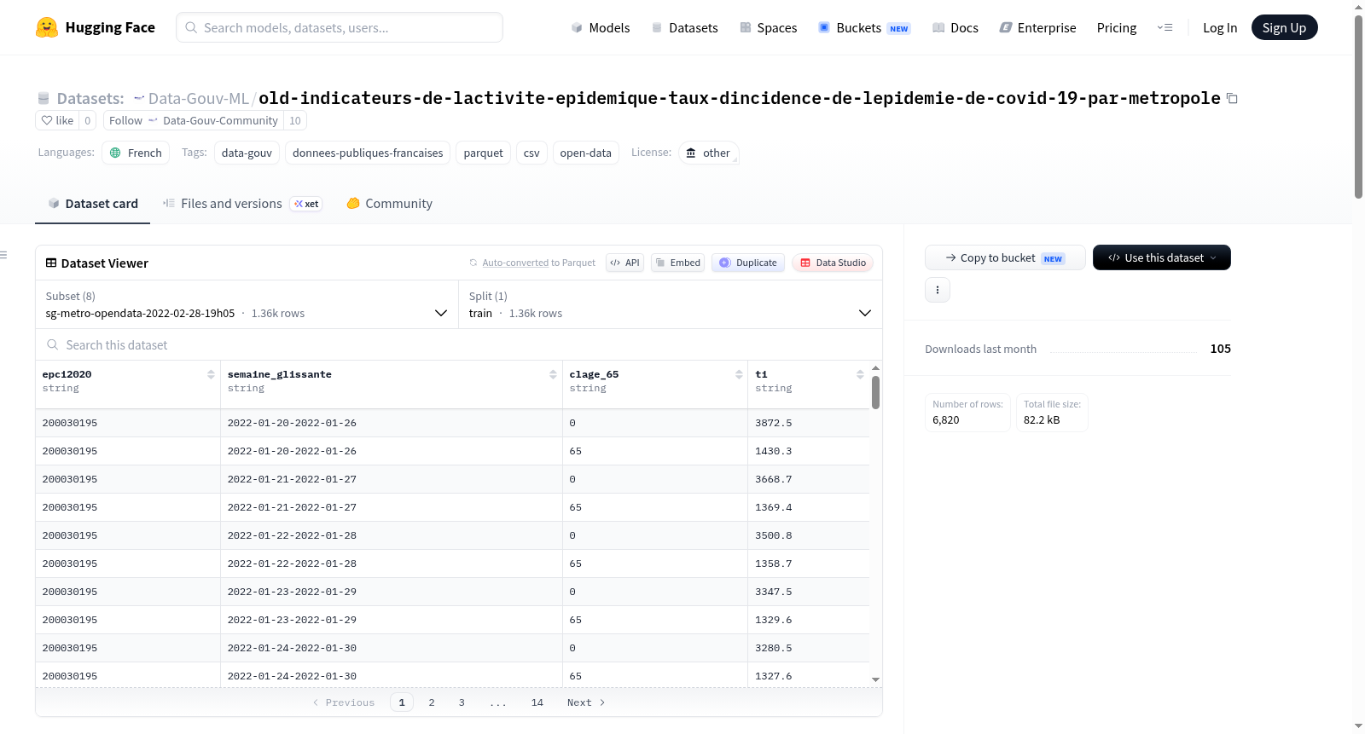Open the three-dot more options button
Screen dimensions: 1365x734
[938, 290]
